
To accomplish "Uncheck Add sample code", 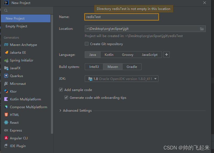I will [61, 90].
